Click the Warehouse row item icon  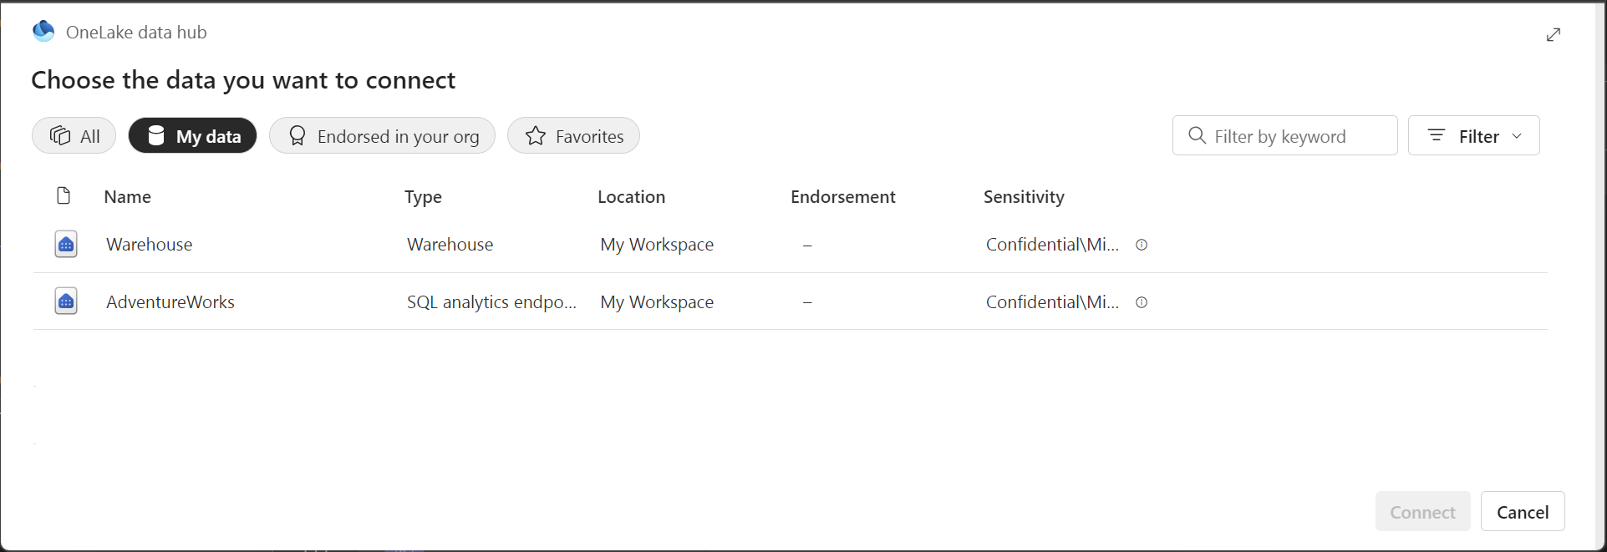(66, 245)
